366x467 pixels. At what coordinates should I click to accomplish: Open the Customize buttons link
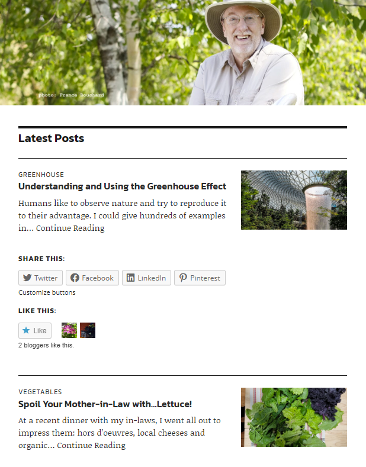47,292
